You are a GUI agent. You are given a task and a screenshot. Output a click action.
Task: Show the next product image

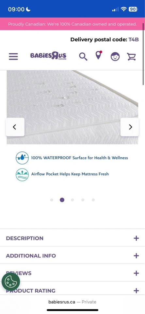tap(130, 127)
